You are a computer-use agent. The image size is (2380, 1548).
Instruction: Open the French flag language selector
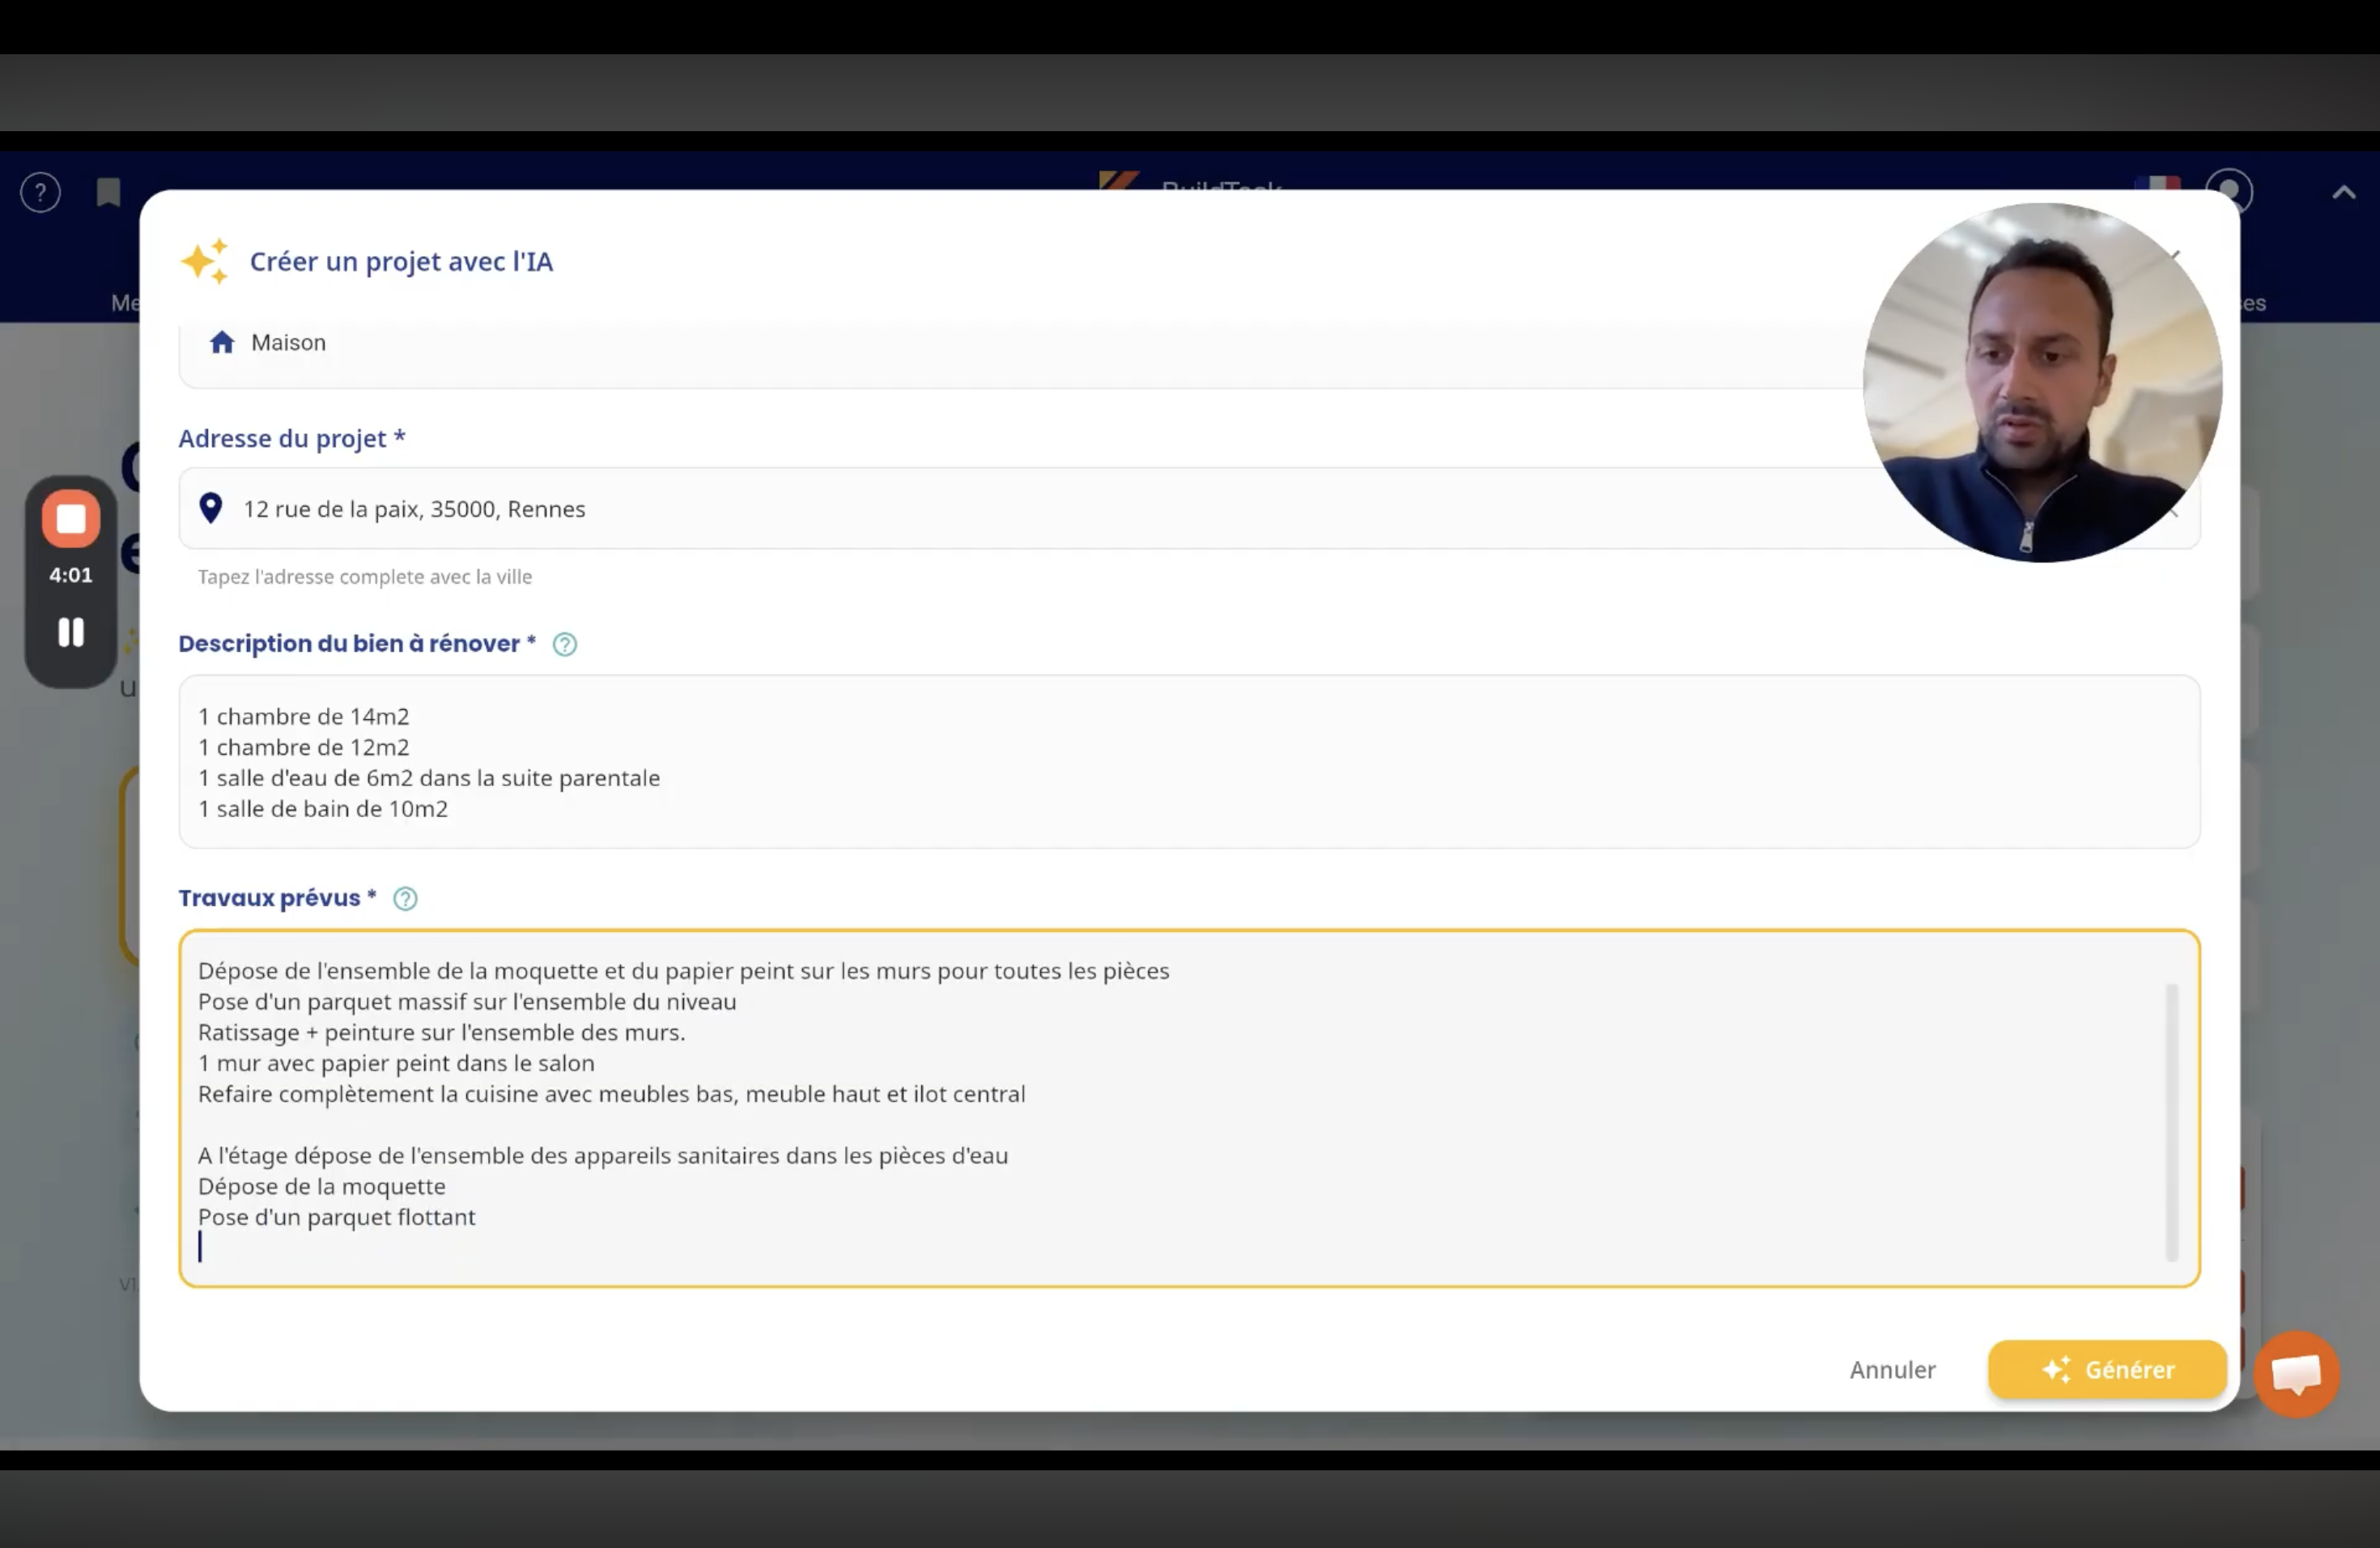coord(2157,184)
